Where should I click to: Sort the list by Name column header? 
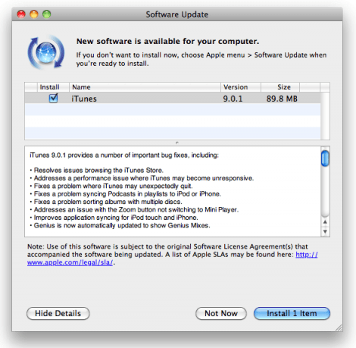(145, 87)
